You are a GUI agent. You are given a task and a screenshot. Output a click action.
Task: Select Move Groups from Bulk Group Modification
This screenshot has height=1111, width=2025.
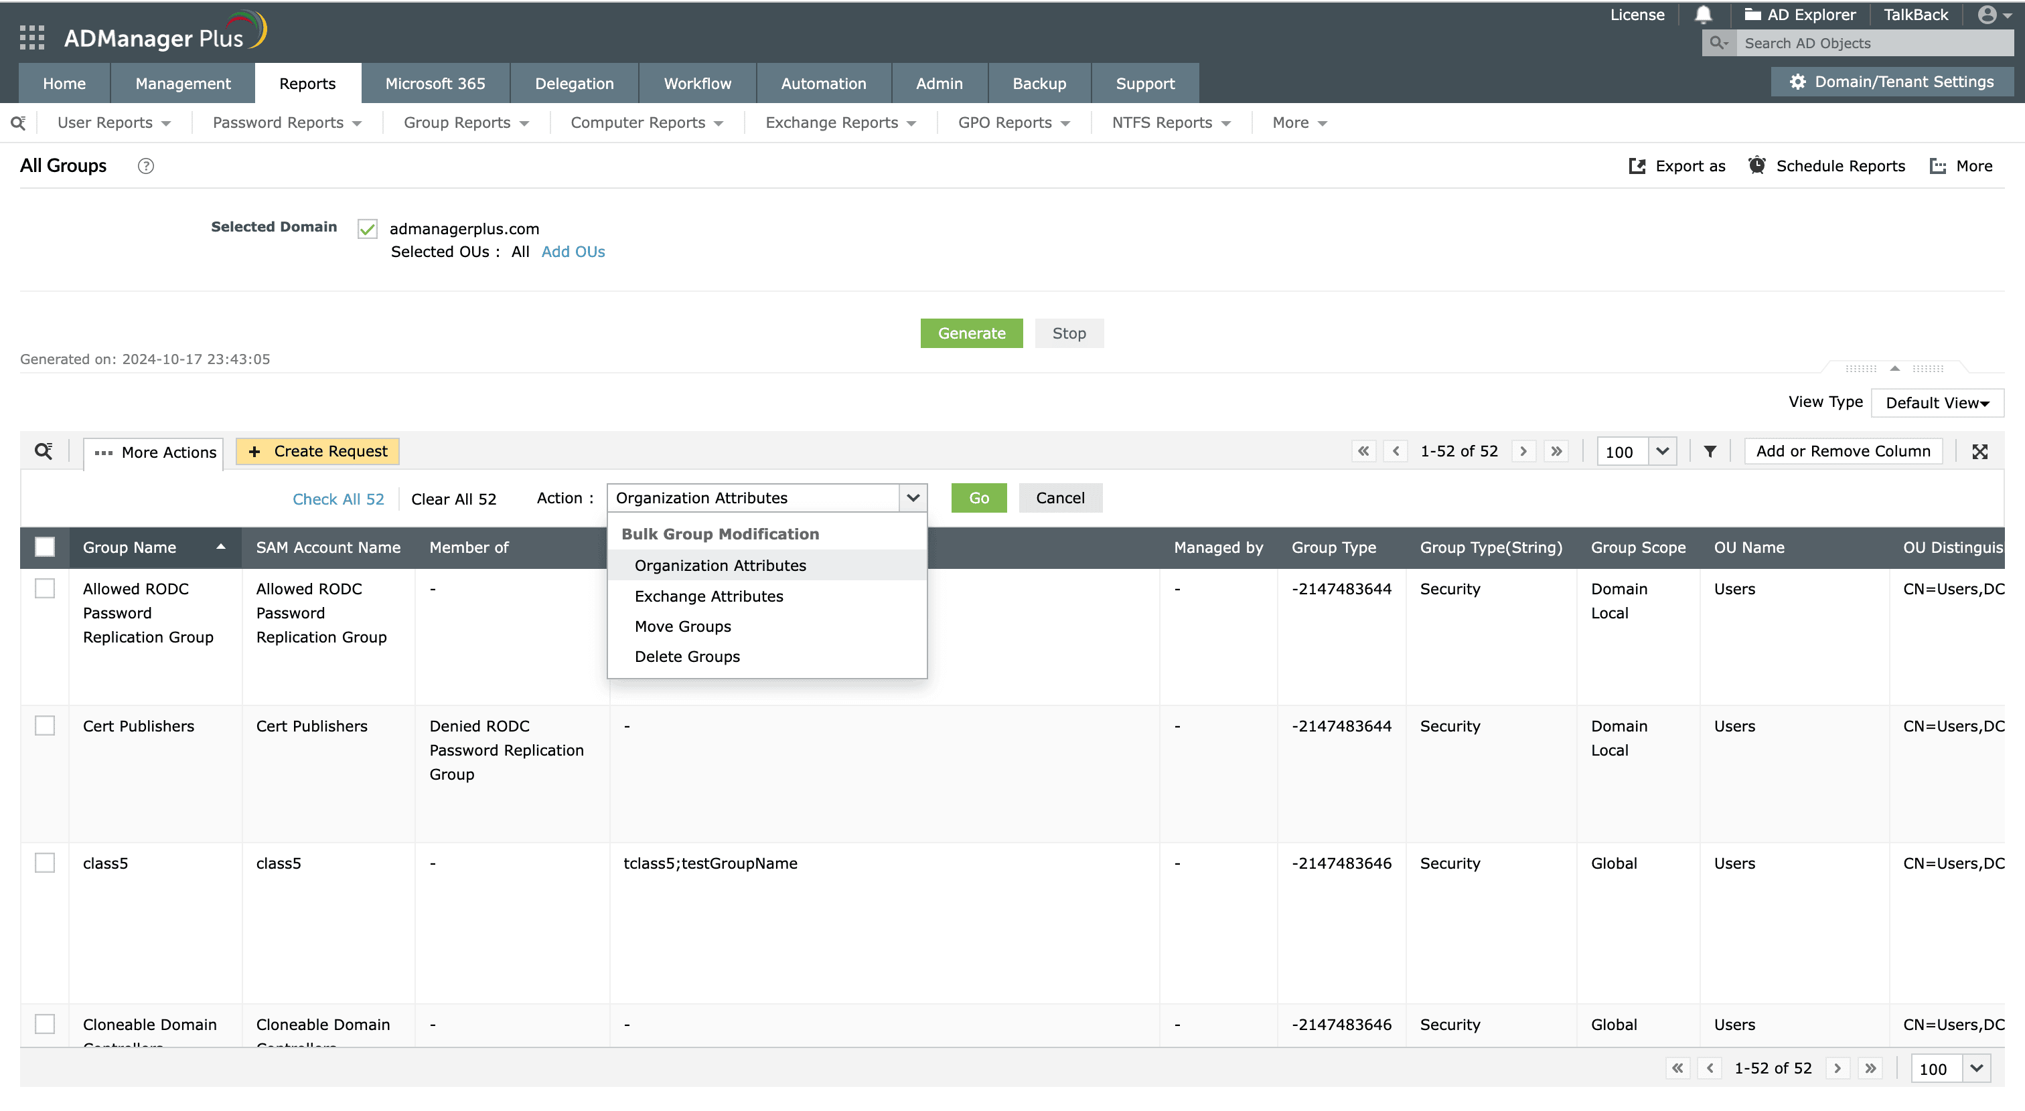(682, 626)
